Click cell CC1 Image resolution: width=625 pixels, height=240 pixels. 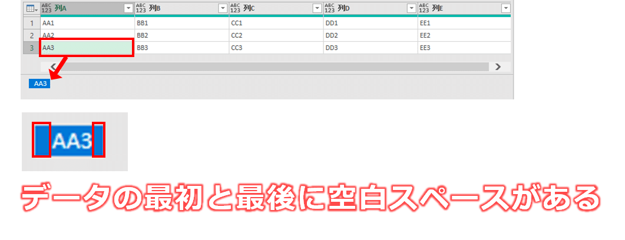pos(276,23)
